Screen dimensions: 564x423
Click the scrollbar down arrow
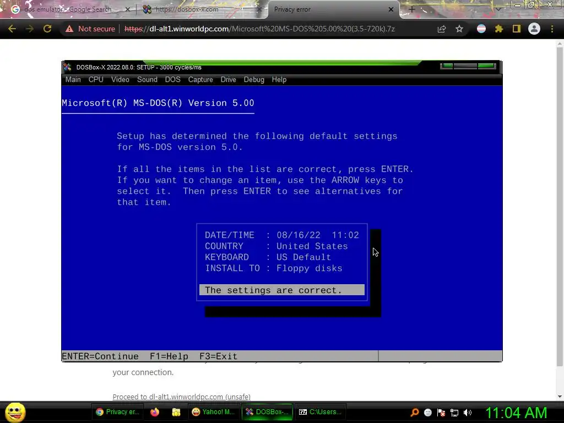click(560, 397)
